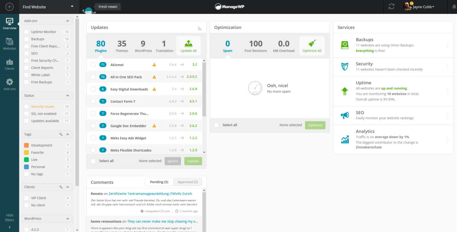The image size is (457, 232).
Task: Click the Optimize All broom icon
Action: click(x=312, y=44)
